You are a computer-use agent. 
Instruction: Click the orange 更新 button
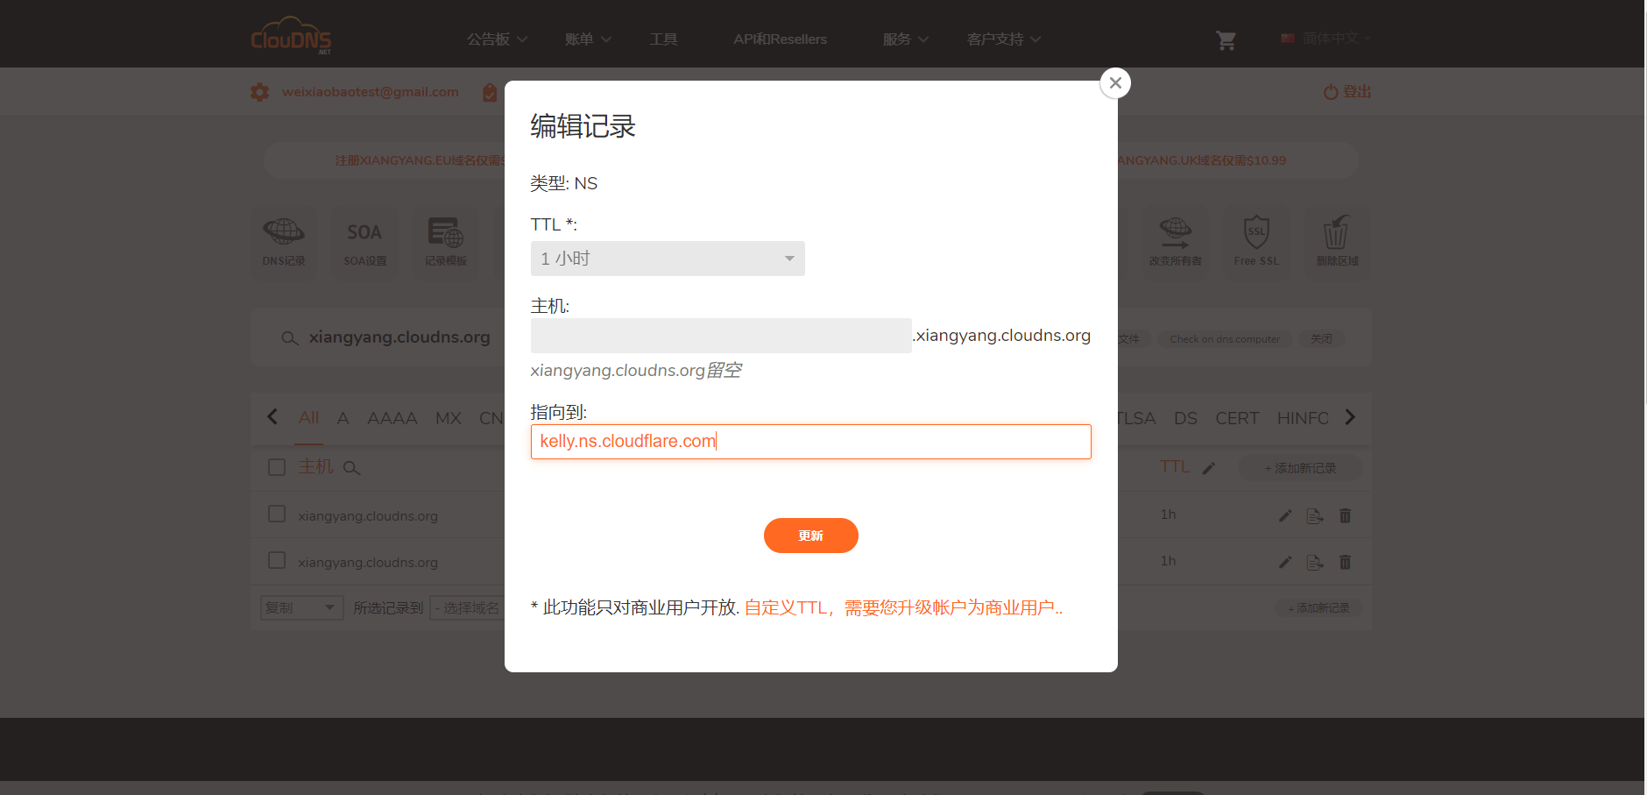pos(811,536)
